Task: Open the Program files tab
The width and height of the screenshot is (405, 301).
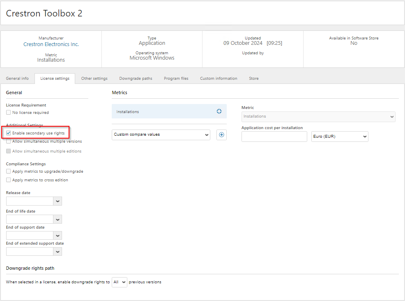Action: click(176, 79)
